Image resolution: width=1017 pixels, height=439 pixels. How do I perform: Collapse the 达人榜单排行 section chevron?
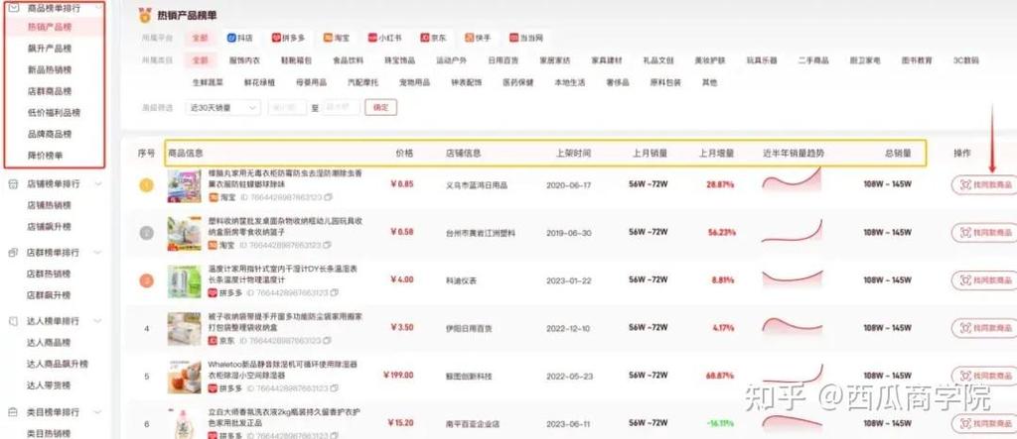click(98, 321)
